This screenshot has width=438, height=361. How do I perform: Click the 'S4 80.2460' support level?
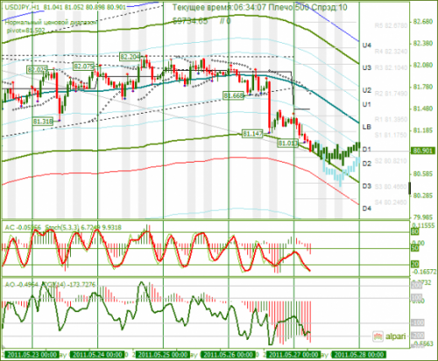click(391, 202)
